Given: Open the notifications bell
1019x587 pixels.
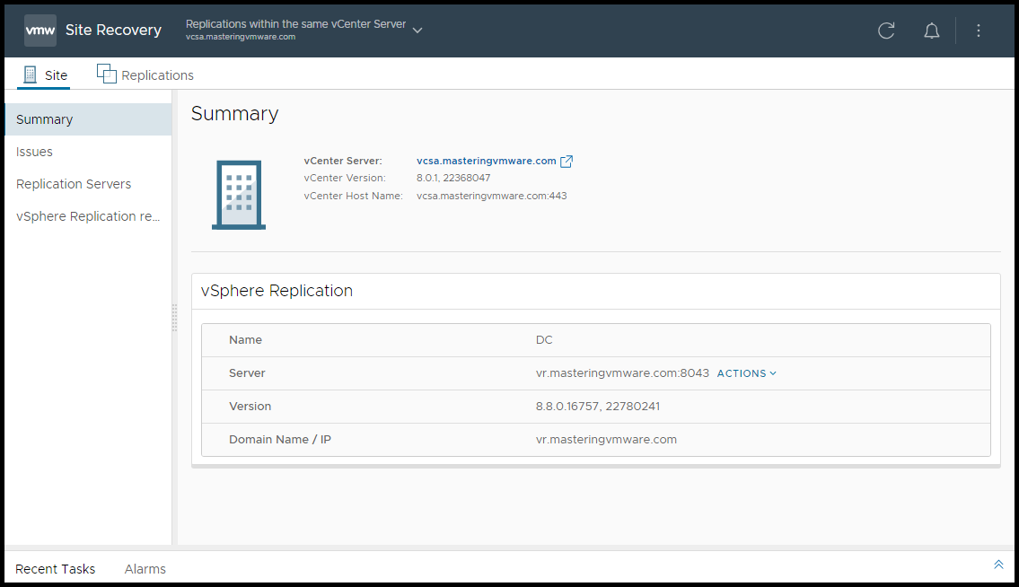Looking at the screenshot, I should pos(931,31).
